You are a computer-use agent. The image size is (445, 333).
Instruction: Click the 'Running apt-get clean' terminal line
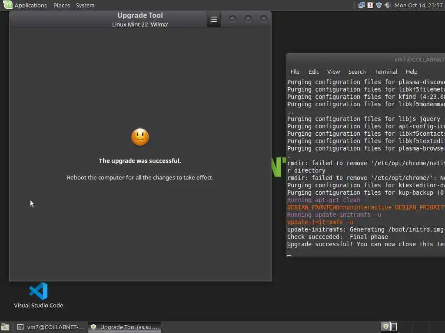323,200
